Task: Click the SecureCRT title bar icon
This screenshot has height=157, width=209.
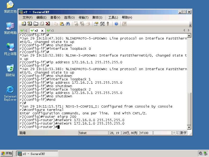Action: 21,12
